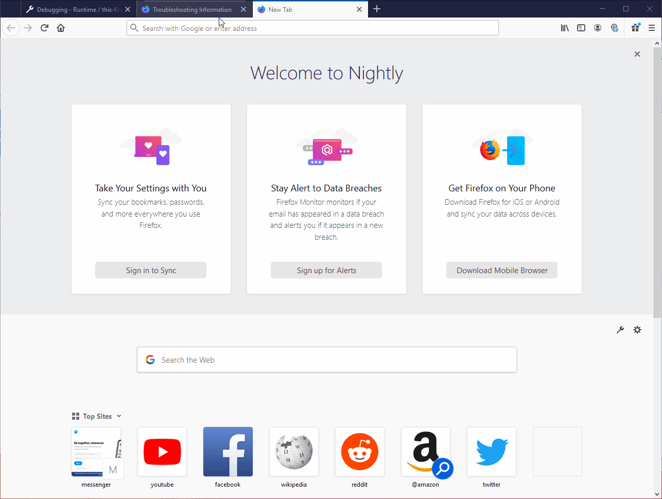The image size is (662, 499).
Task: Click the extension shield icon in toolbar
Action: (614, 28)
